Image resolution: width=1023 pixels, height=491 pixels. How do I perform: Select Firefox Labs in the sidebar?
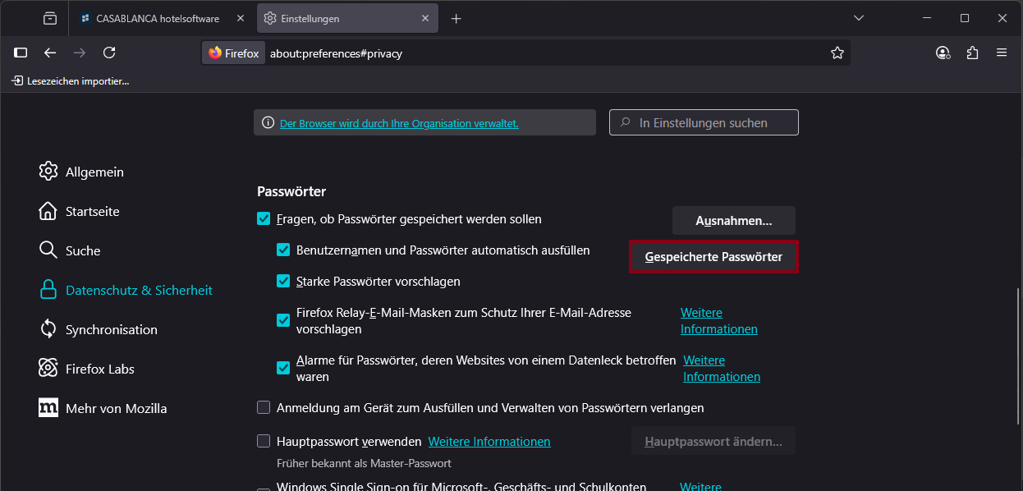point(99,369)
